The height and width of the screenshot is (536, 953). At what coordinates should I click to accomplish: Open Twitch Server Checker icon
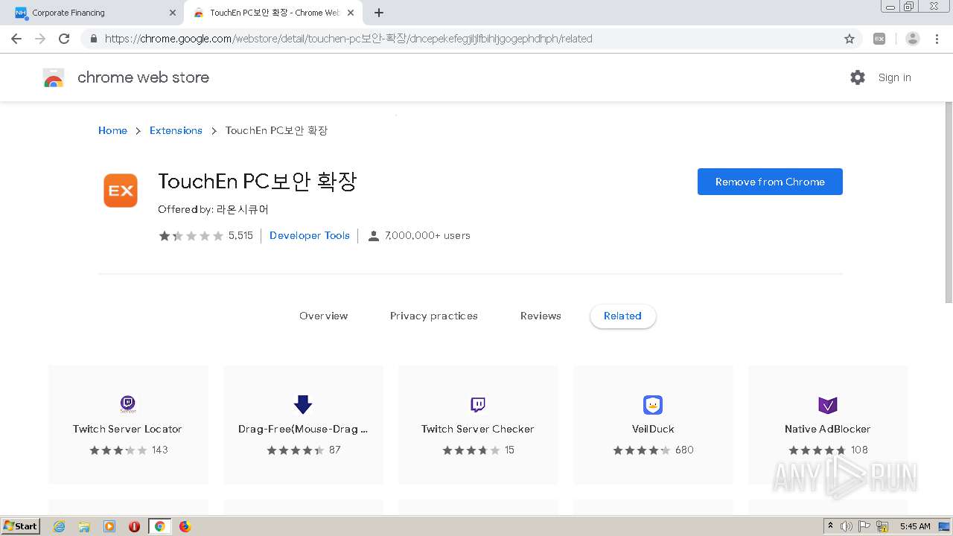(x=478, y=405)
